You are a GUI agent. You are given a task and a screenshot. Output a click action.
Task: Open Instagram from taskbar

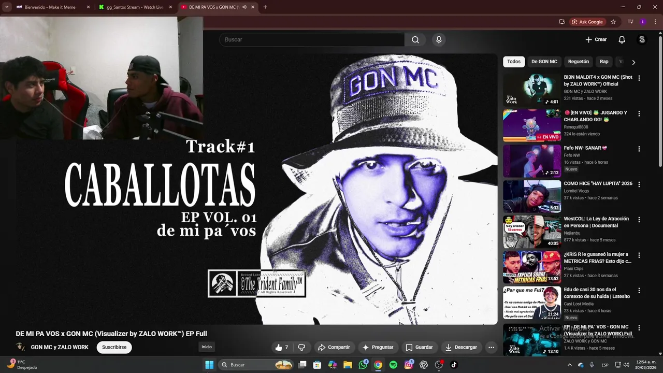tap(409, 365)
